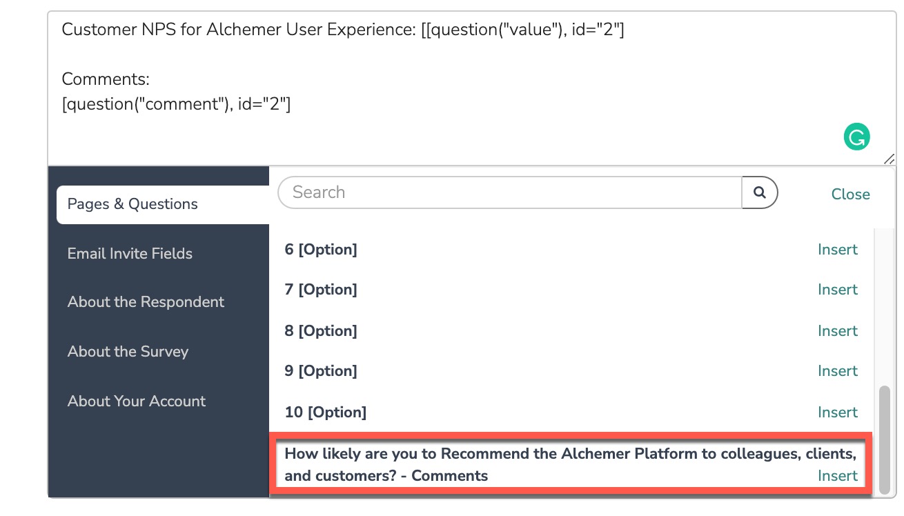Screen dimensions: 904x516
Task: Switch to About the Respondent tab
Action: coord(146,302)
